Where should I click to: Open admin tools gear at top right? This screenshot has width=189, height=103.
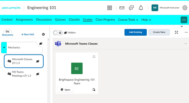[185, 8]
